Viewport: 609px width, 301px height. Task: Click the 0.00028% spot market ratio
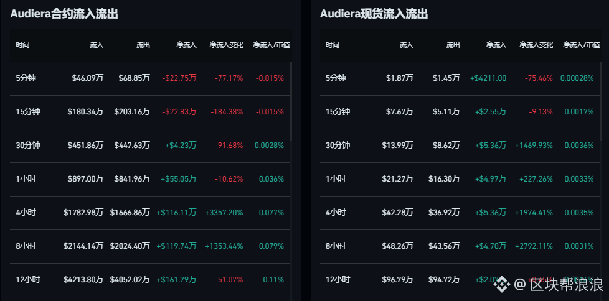[x=577, y=78]
